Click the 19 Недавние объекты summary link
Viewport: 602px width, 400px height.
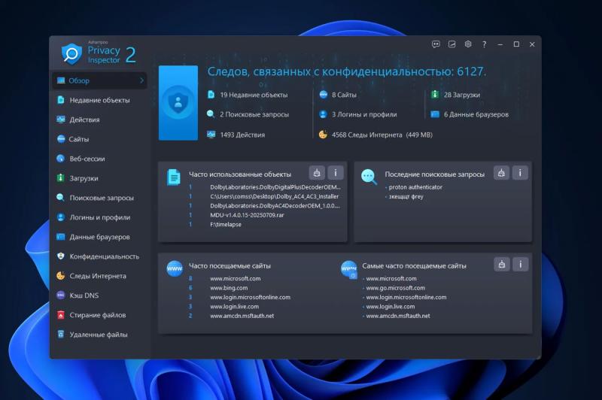coord(254,95)
